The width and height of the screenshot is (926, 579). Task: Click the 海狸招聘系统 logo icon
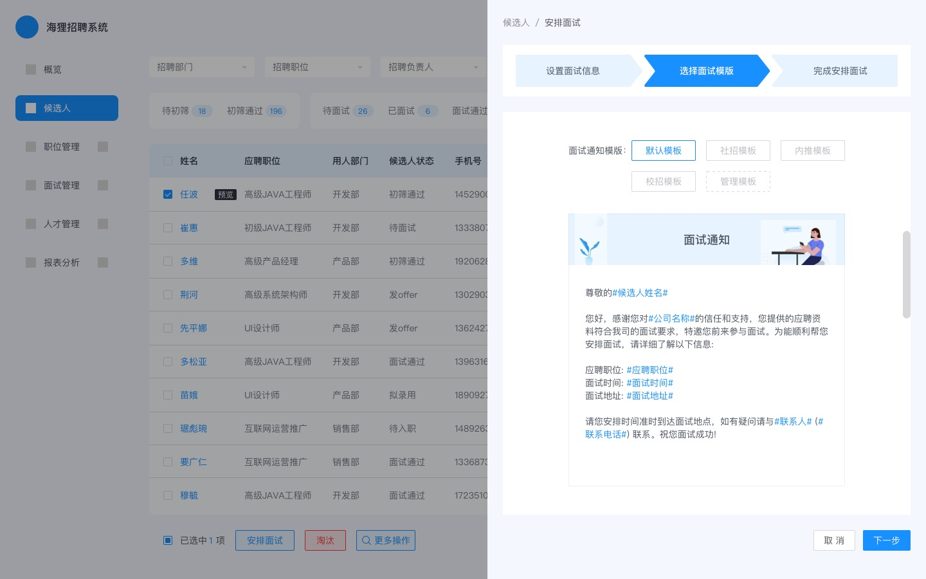(27, 27)
